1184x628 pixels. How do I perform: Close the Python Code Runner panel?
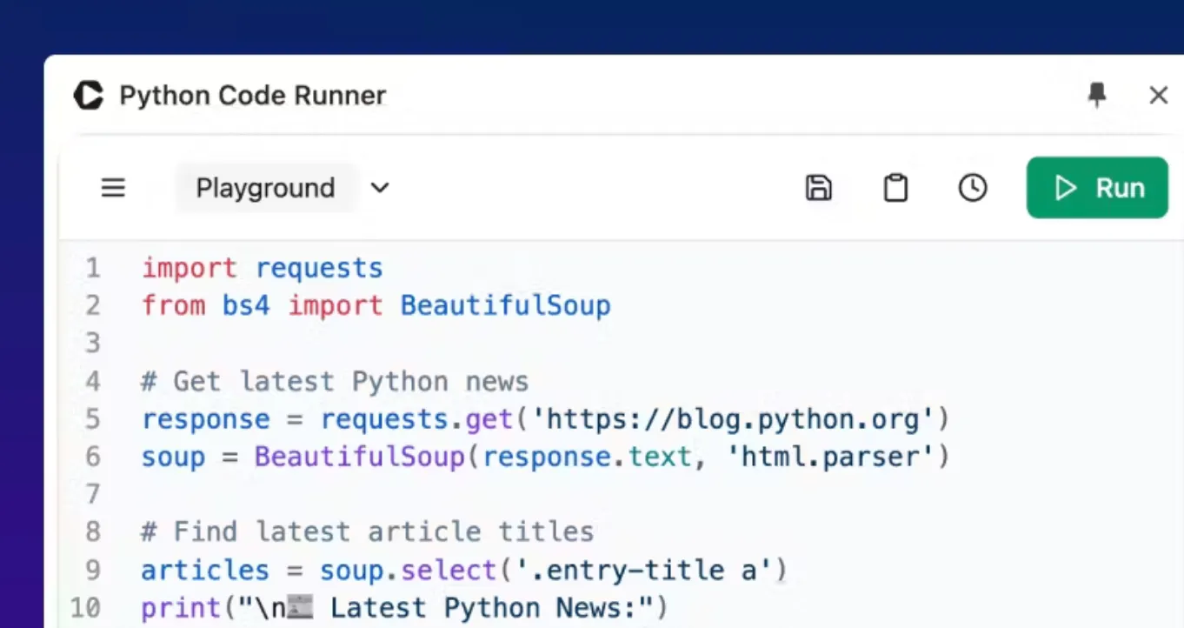pyautogui.click(x=1158, y=95)
